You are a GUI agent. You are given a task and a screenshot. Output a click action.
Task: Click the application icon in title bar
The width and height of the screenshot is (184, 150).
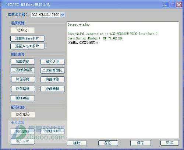(x=5, y=5)
